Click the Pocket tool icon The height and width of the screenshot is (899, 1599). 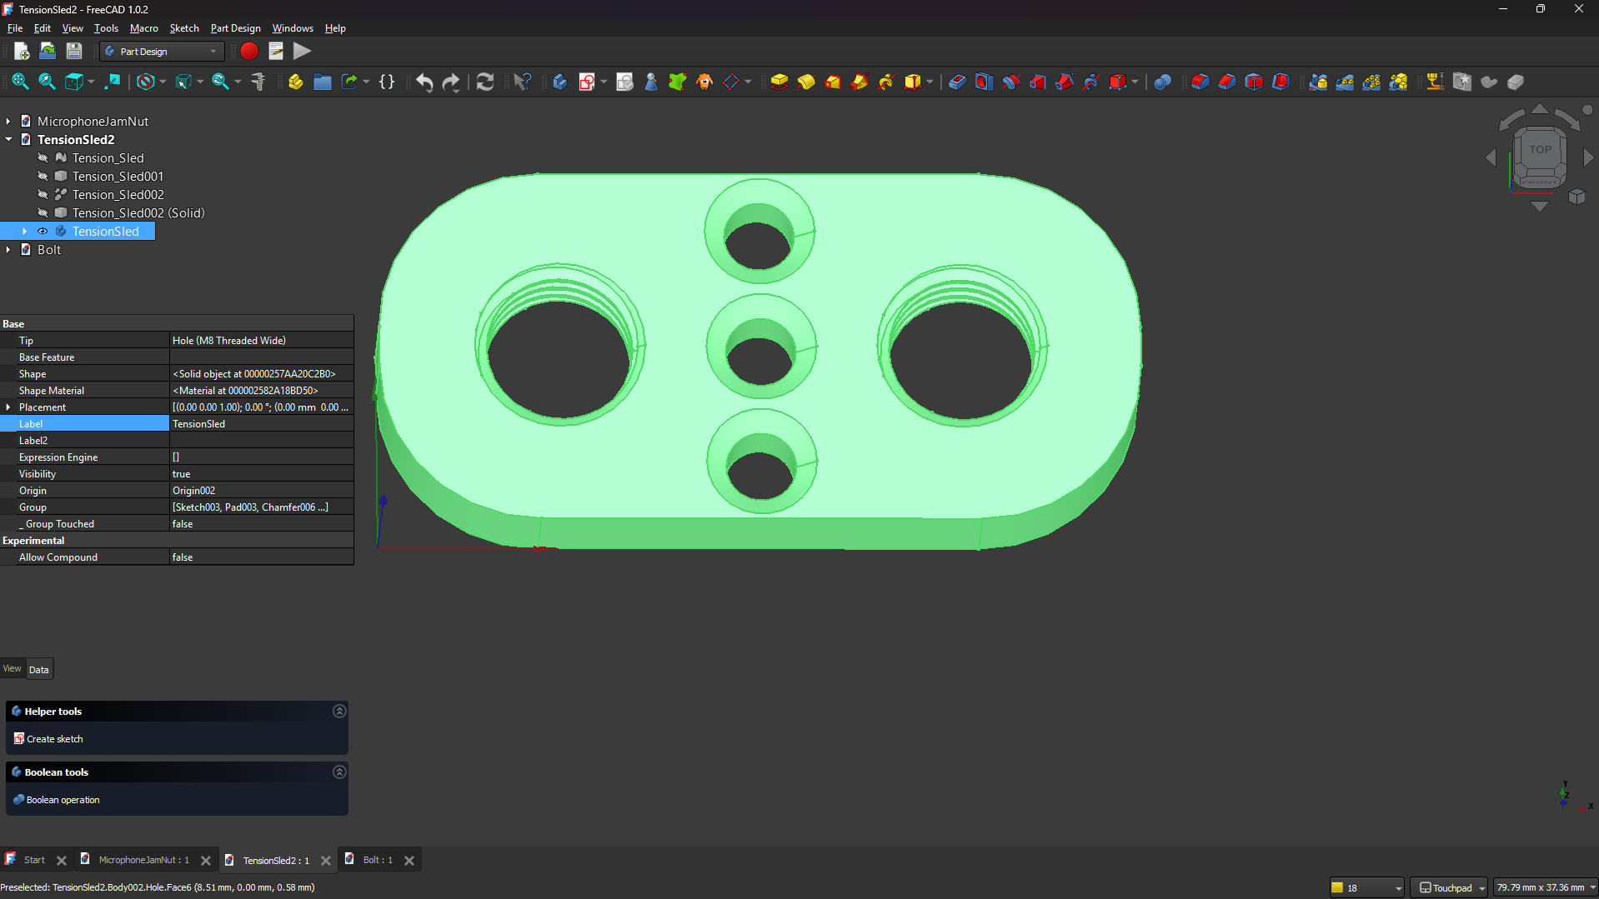click(x=957, y=82)
